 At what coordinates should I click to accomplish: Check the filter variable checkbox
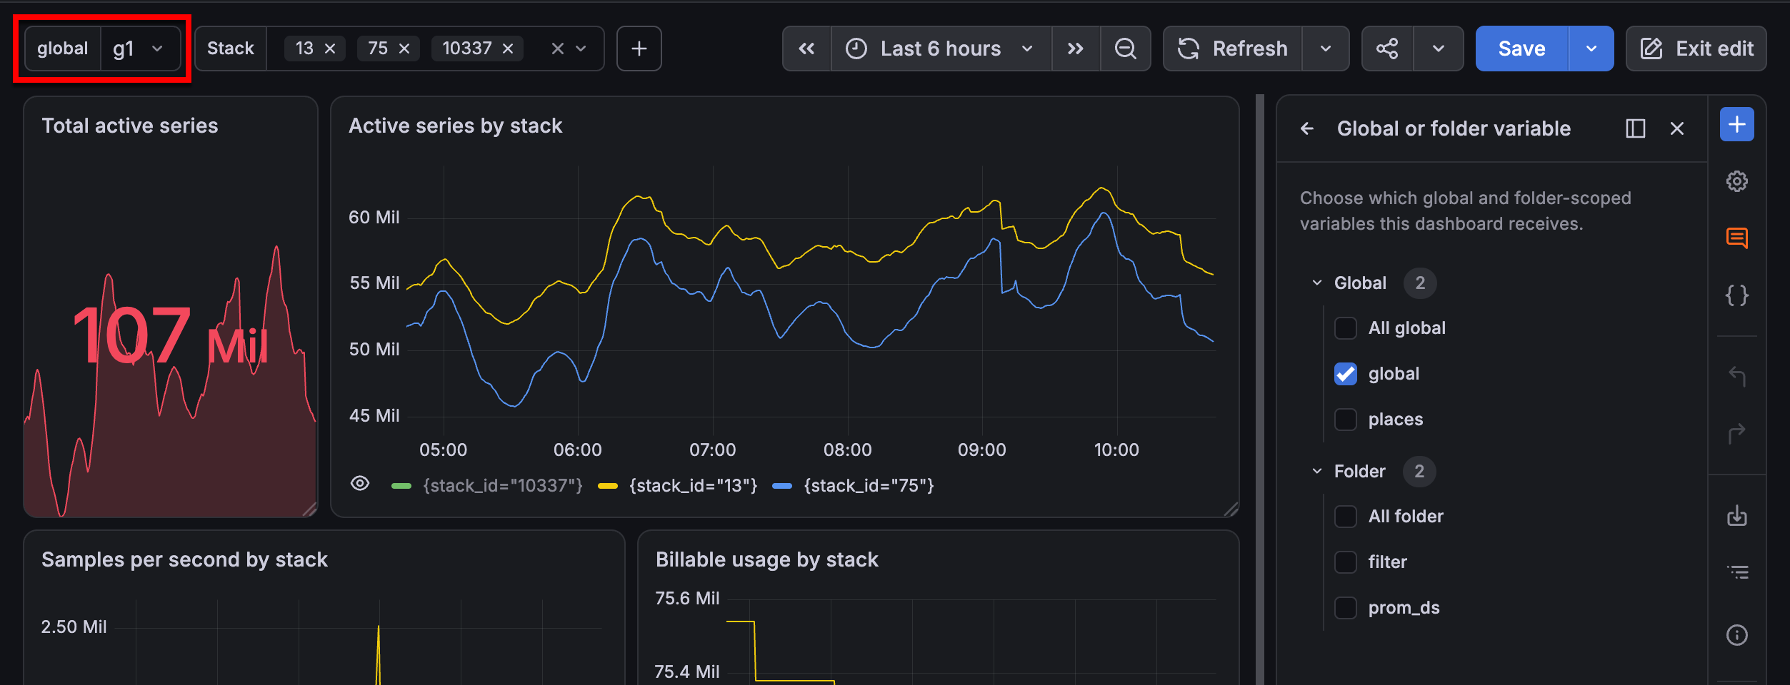(x=1346, y=562)
